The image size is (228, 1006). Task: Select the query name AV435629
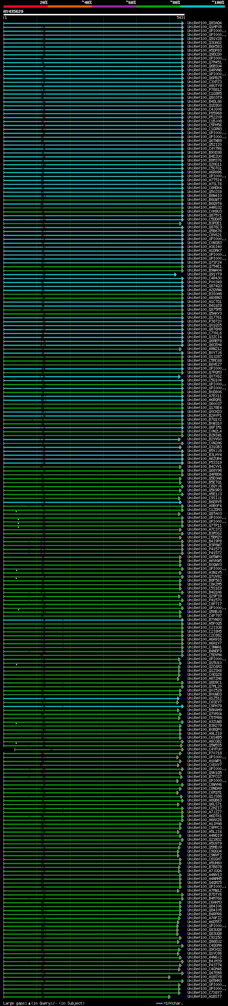click(13, 12)
